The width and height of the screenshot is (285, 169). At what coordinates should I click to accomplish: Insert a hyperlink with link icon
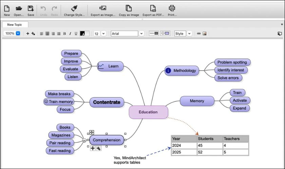(x=199, y=33)
